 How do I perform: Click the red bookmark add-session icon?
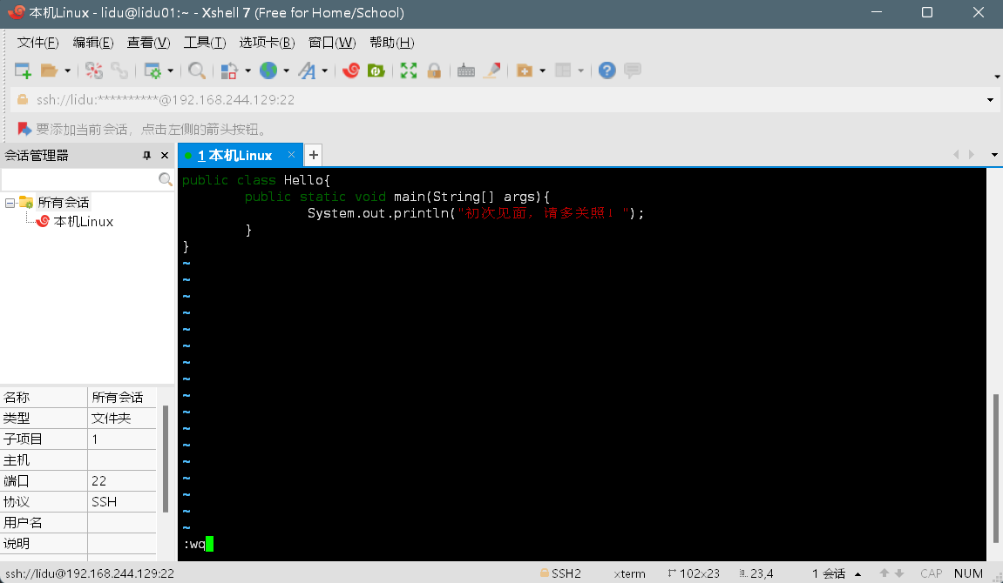tap(24, 129)
